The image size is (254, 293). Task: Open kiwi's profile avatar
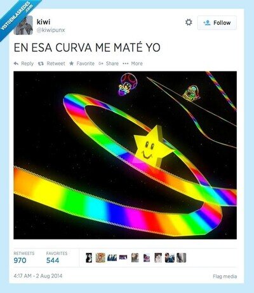tap(23, 25)
